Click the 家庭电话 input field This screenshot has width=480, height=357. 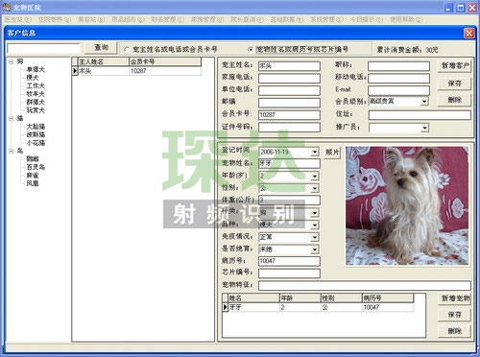click(289, 78)
